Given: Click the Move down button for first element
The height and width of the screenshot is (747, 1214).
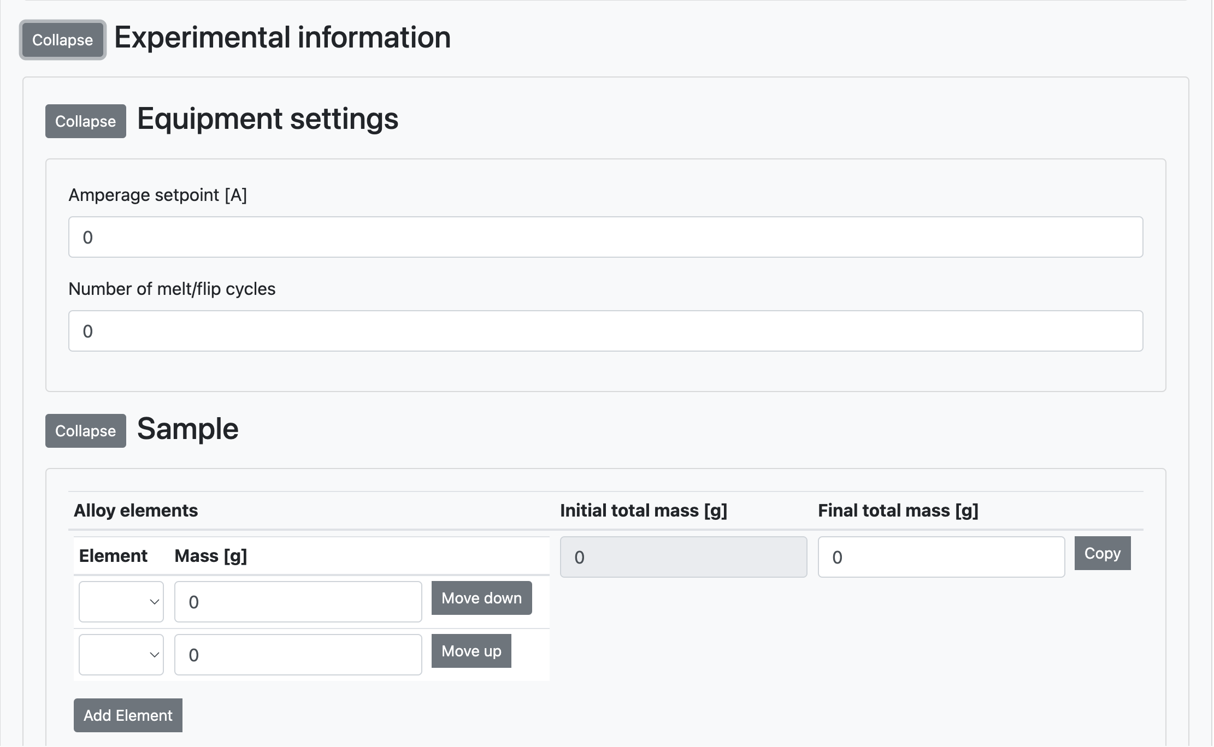Looking at the screenshot, I should coord(481,597).
